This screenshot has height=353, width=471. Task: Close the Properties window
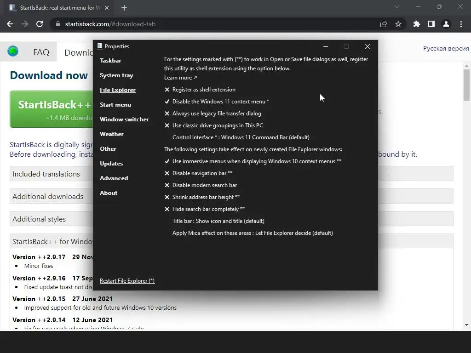click(368, 46)
